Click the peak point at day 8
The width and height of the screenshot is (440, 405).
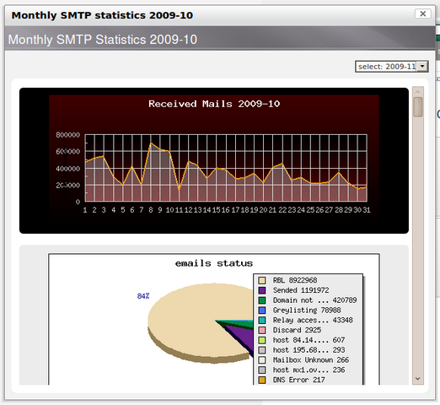click(x=151, y=143)
